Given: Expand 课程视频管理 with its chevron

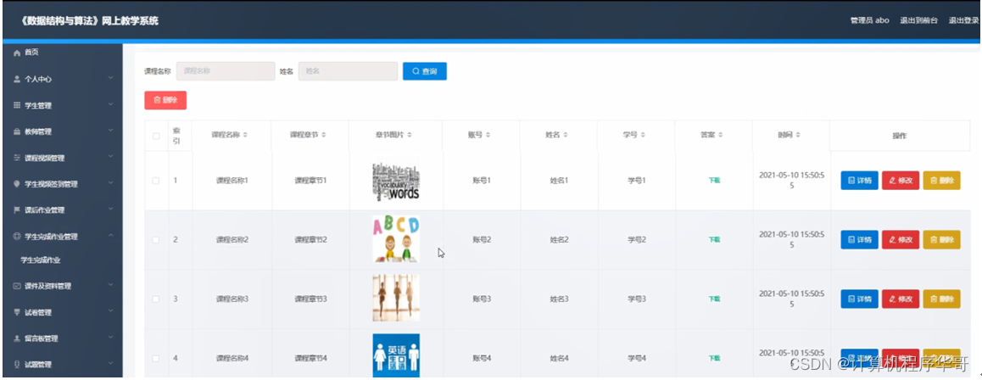Looking at the screenshot, I should click(x=111, y=157).
